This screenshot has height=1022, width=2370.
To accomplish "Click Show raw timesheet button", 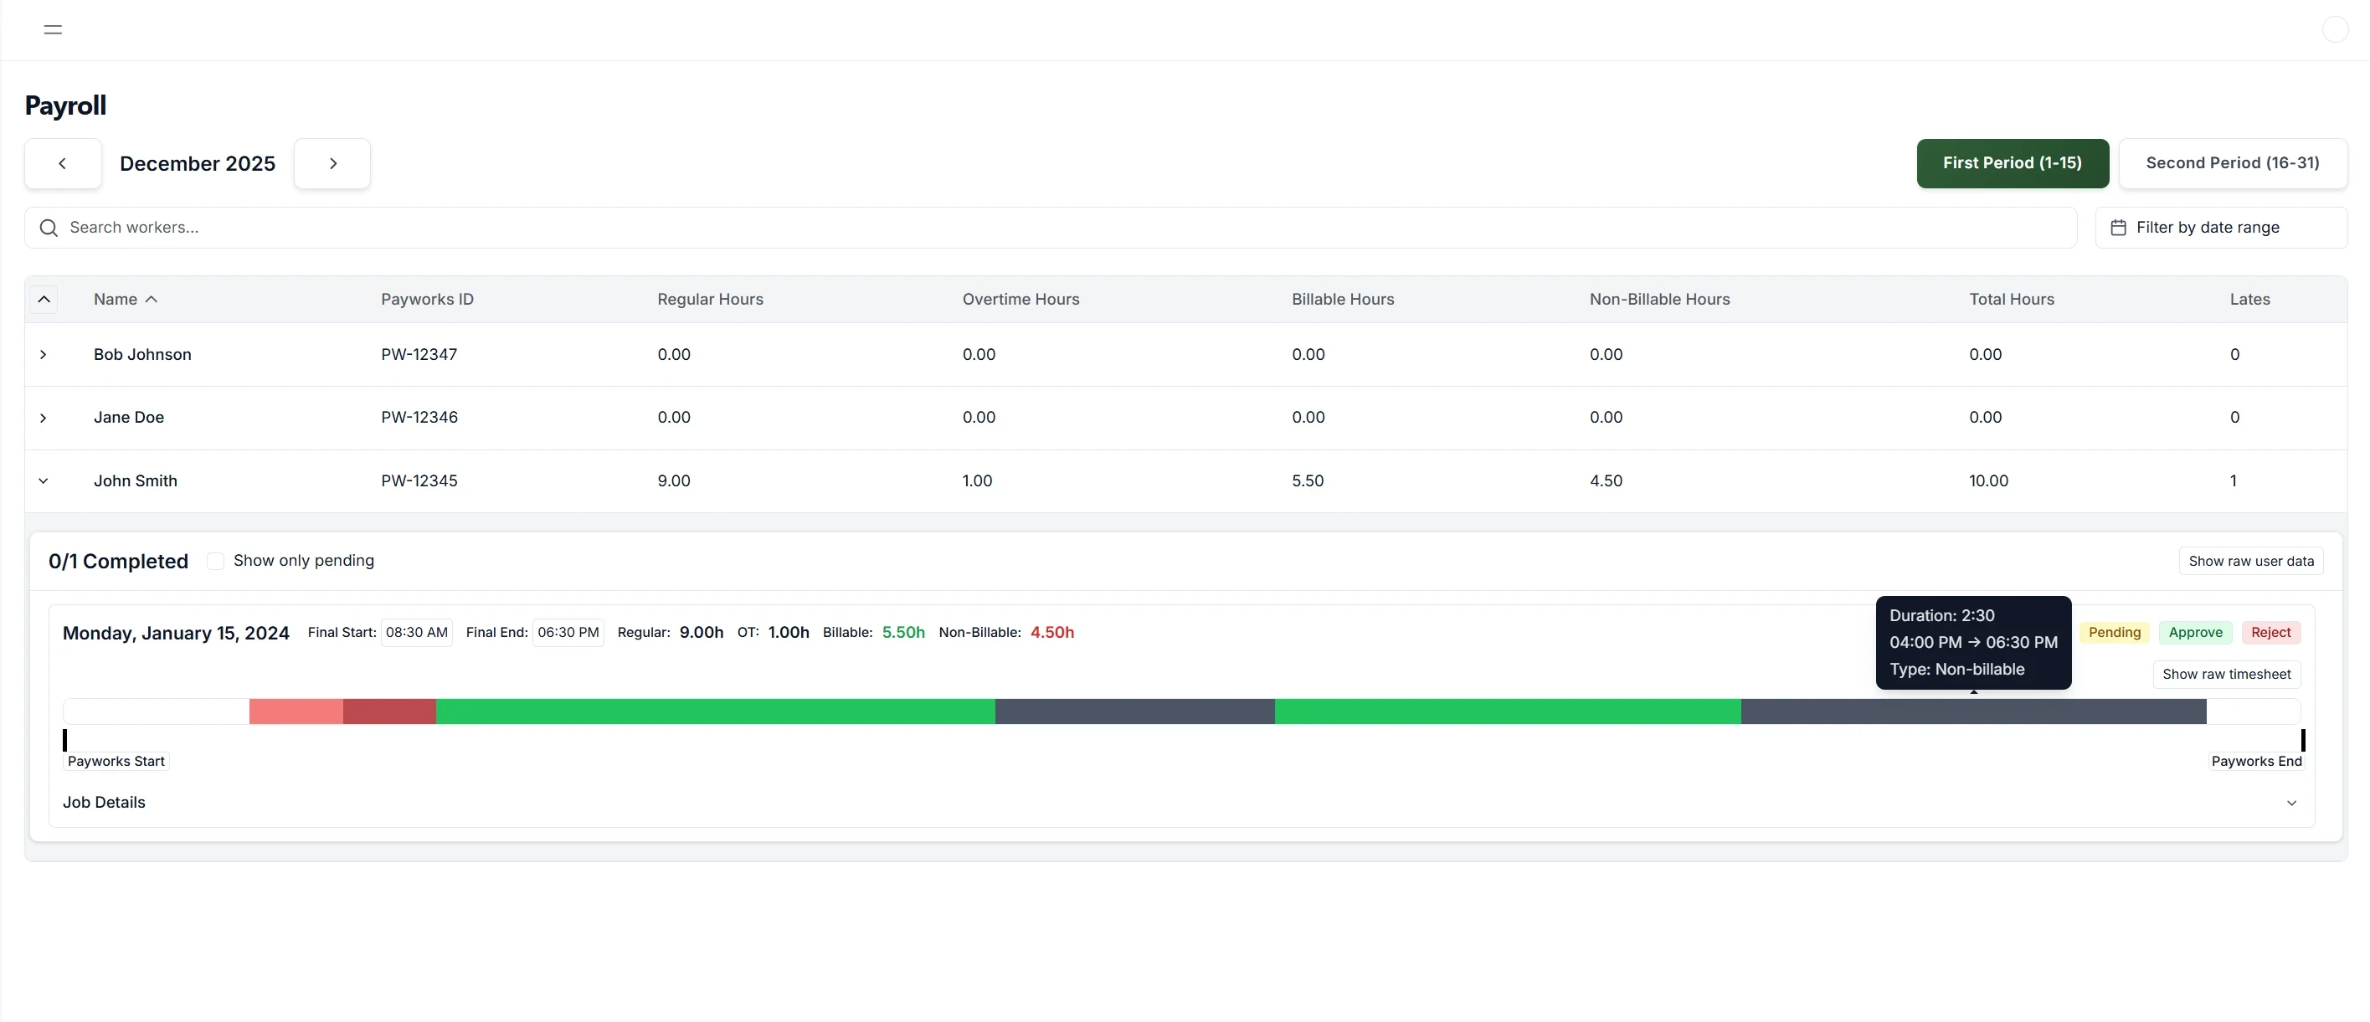I will point(2225,675).
